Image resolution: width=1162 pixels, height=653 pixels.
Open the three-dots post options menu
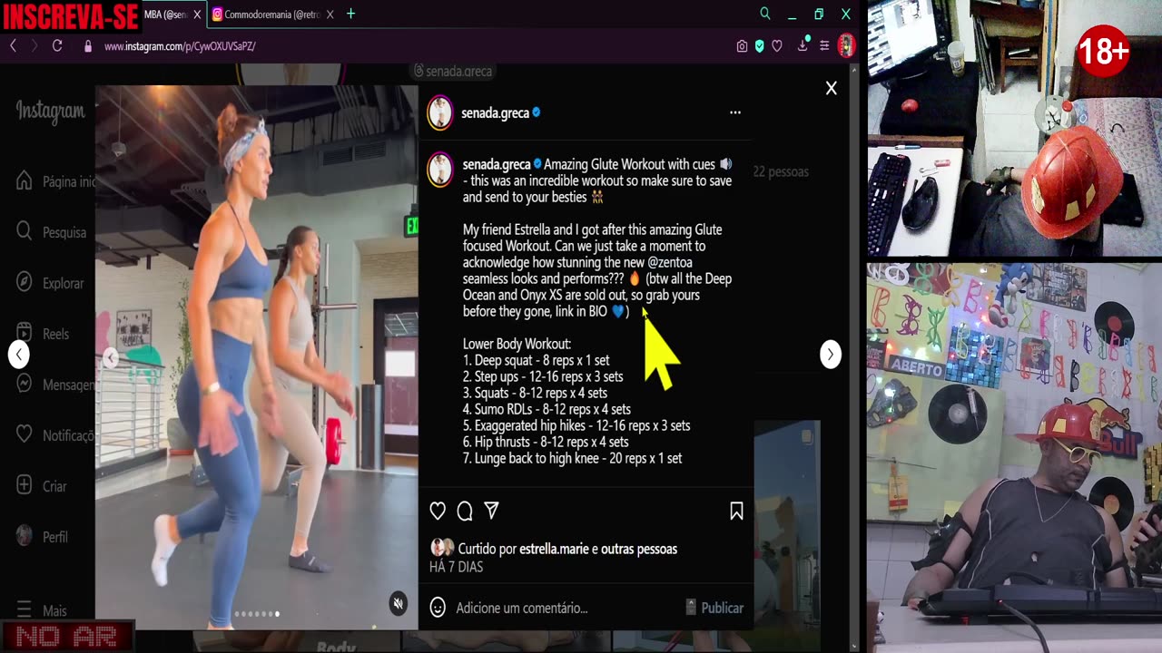[735, 112]
